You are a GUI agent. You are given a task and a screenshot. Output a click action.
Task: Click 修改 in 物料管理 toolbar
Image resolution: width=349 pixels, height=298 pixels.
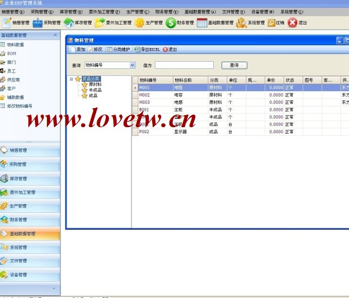tap(95, 50)
